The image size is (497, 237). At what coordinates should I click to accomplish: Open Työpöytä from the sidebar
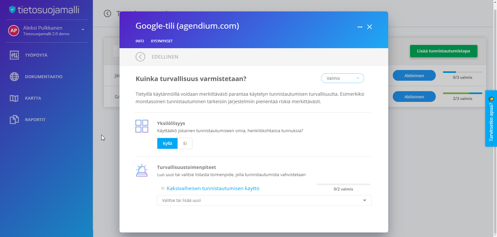point(36,55)
